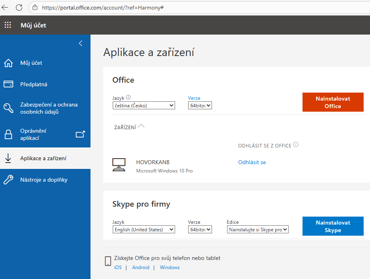Switch to the Předplatná section

(34, 84)
